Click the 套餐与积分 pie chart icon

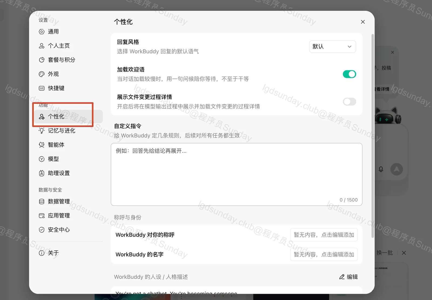tap(42, 60)
